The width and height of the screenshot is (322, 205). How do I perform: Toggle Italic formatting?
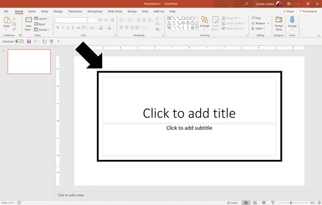tap(62, 28)
